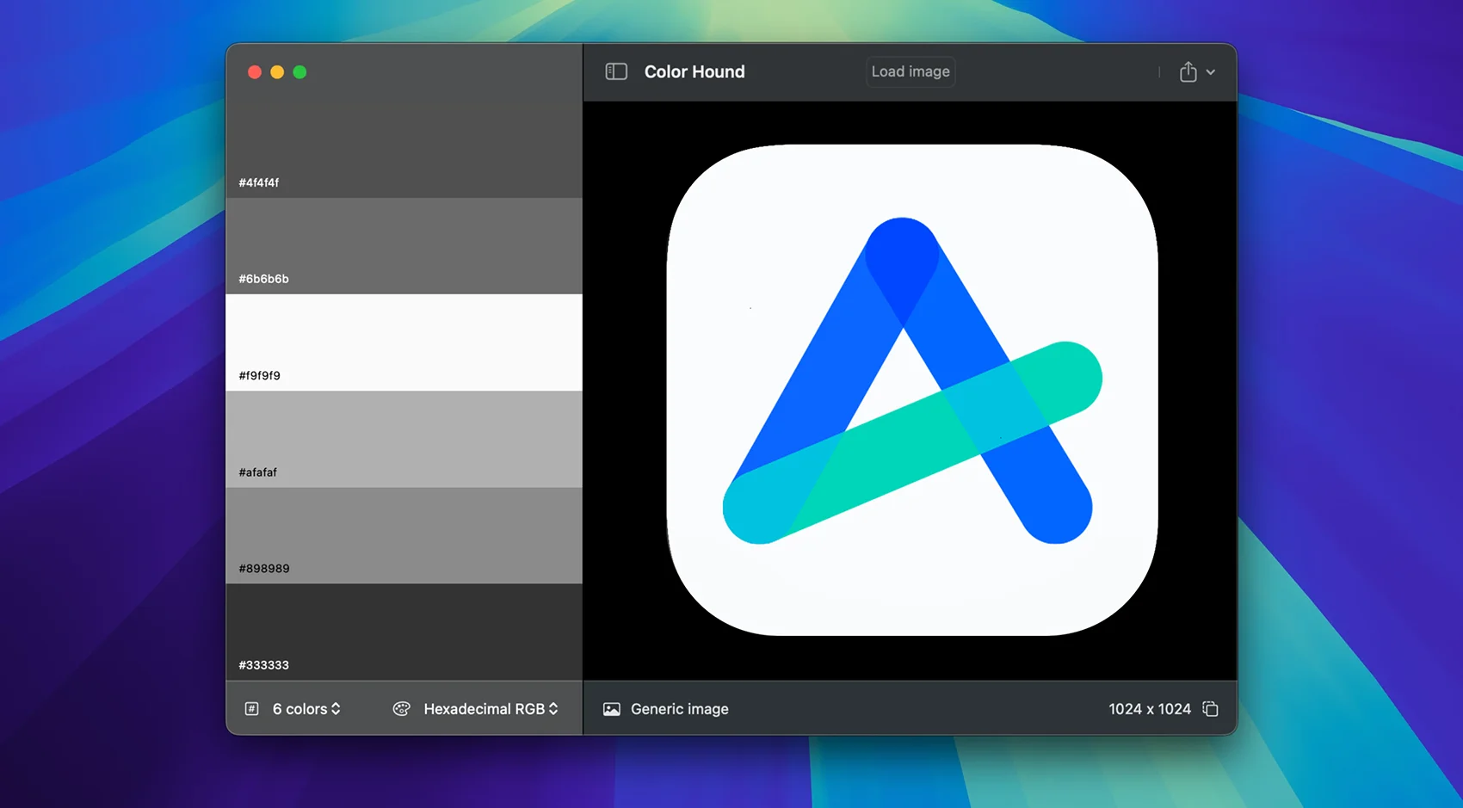Open the 6 colors count dropdown

tap(307, 709)
